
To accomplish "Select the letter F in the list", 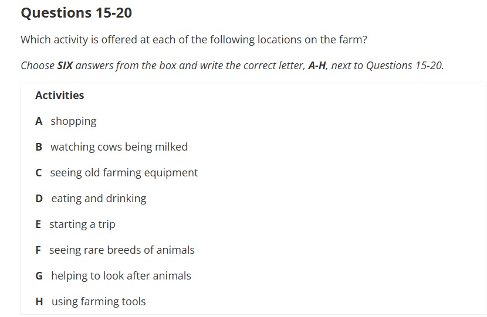I will (38, 250).
